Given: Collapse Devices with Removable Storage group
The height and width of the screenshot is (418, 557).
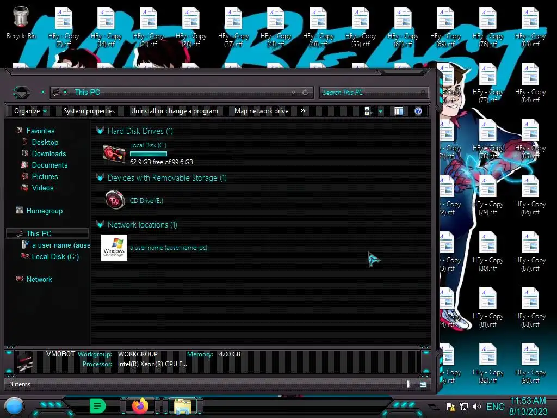Looking at the screenshot, I should pyautogui.click(x=100, y=177).
